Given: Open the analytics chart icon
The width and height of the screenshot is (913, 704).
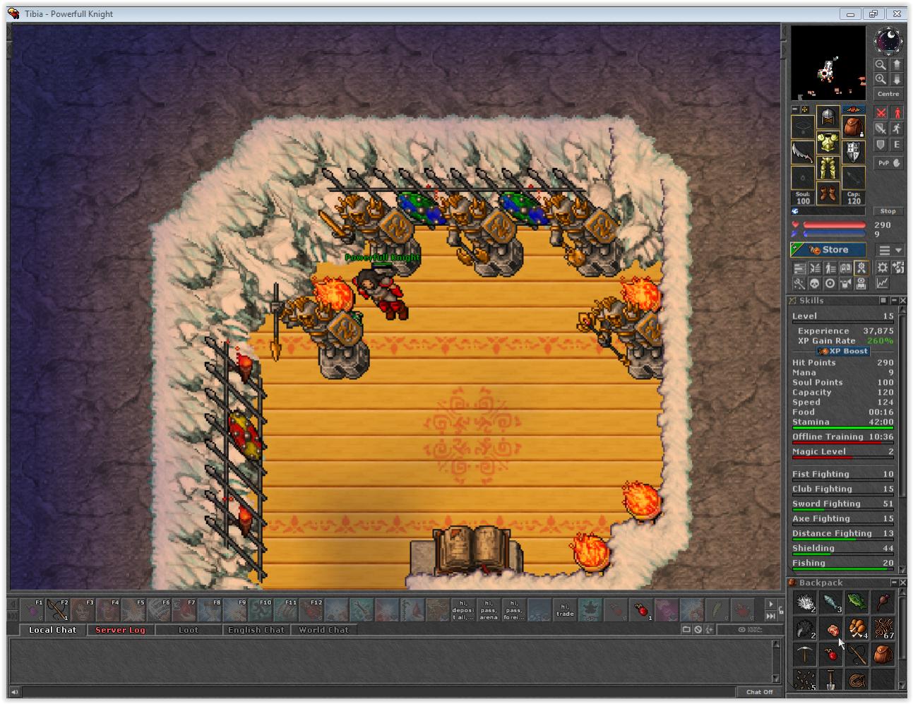Looking at the screenshot, I should (x=883, y=284).
